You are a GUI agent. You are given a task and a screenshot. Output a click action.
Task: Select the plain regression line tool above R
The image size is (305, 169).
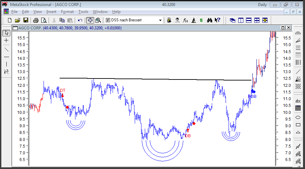coord(298,147)
